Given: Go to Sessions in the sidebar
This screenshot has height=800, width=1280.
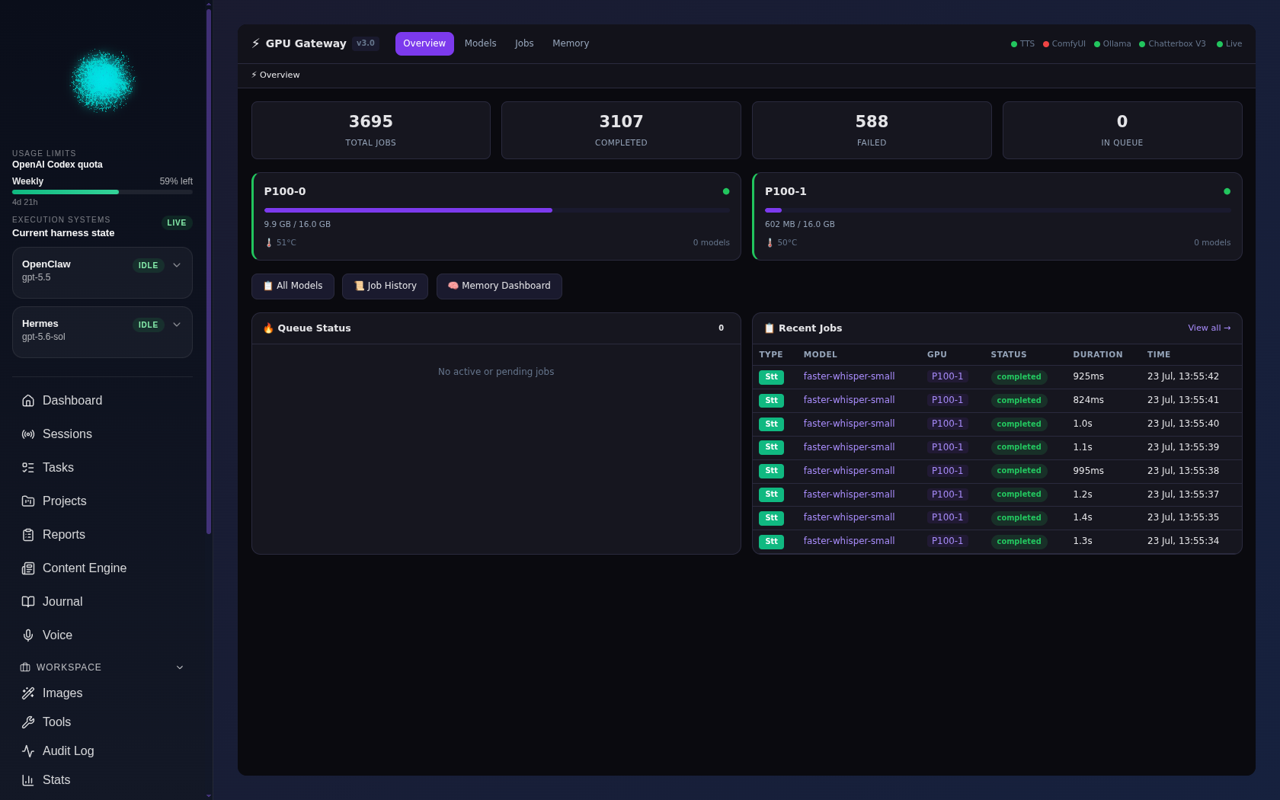Looking at the screenshot, I should pos(102,434).
